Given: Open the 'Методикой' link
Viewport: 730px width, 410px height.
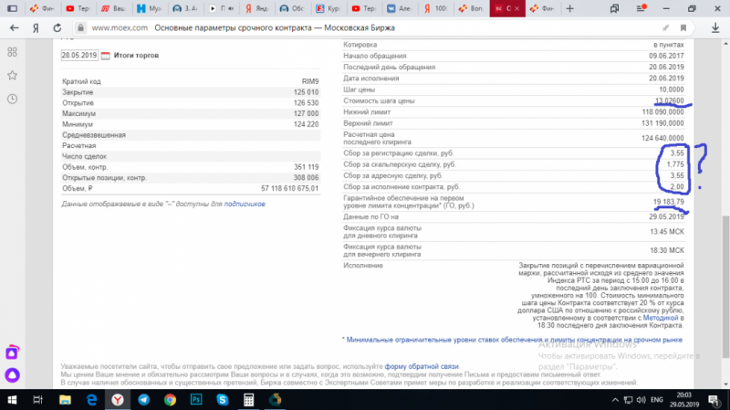Looking at the screenshot, I should click(660, 318).
